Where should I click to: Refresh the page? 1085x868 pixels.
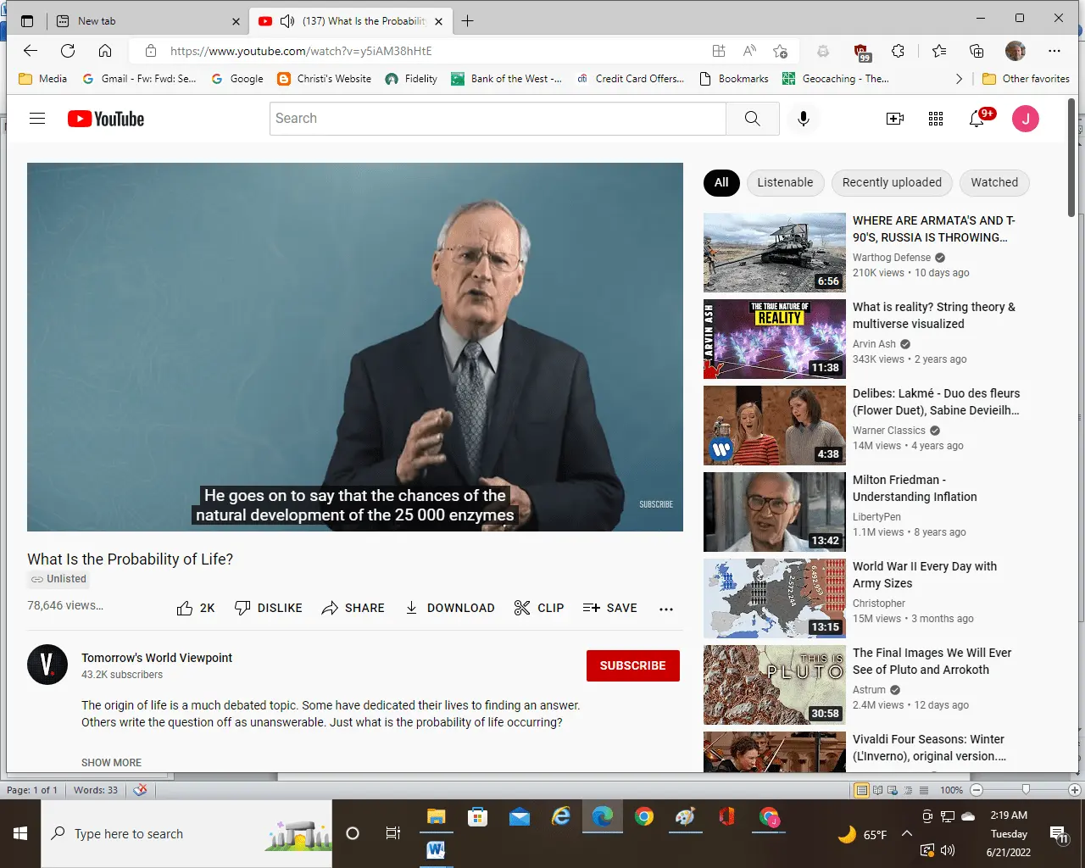coord(68,51)
